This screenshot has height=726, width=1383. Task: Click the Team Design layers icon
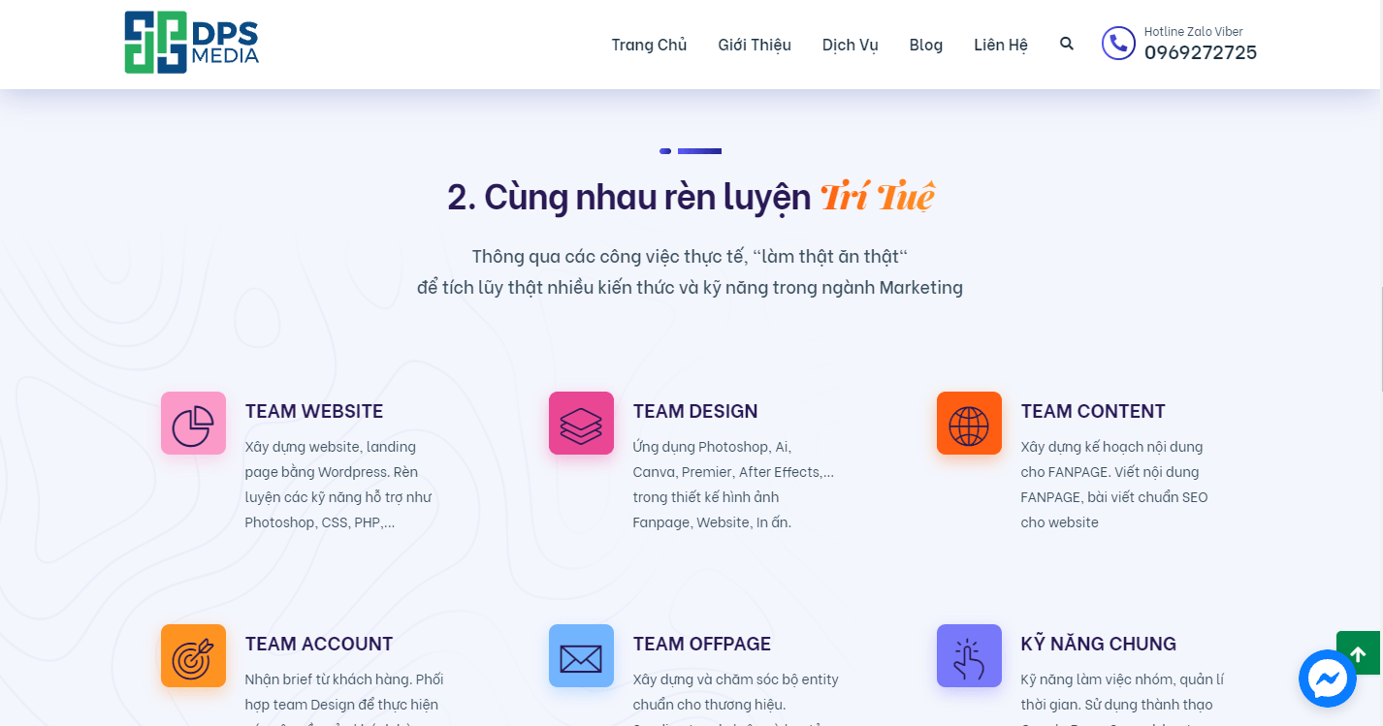(x=581, y=424)
